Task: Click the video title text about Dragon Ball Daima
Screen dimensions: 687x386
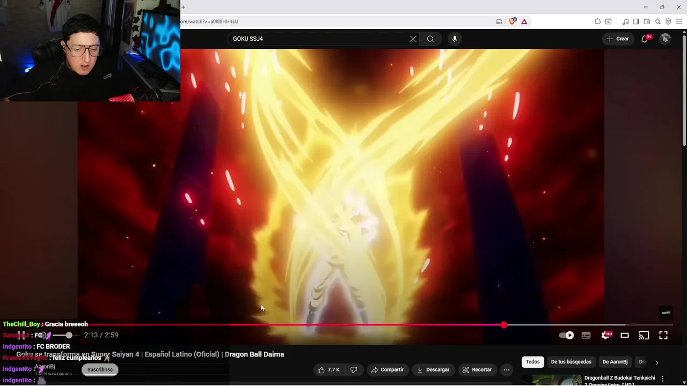Action: (x=150, y=354)
